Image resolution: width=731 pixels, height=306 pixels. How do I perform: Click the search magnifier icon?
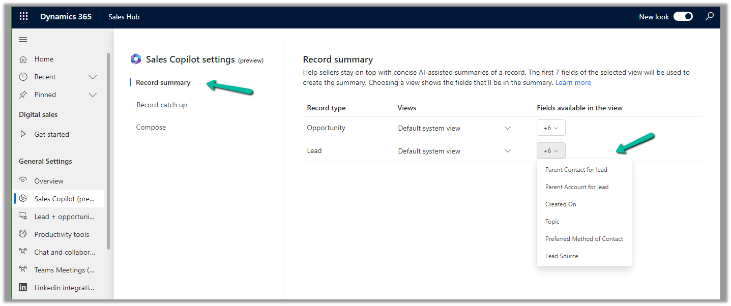tap(710, 17)
